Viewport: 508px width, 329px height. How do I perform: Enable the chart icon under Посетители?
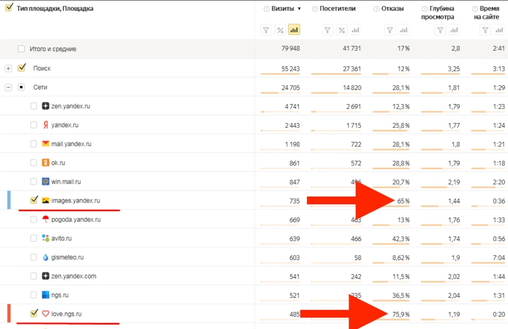[356, 30]
